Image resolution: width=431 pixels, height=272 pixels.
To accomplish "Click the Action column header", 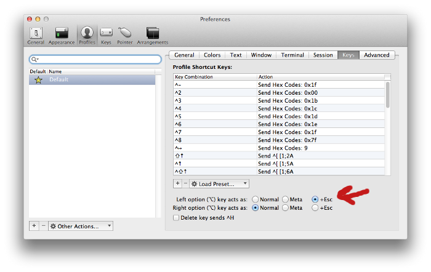I will [321, 77].
